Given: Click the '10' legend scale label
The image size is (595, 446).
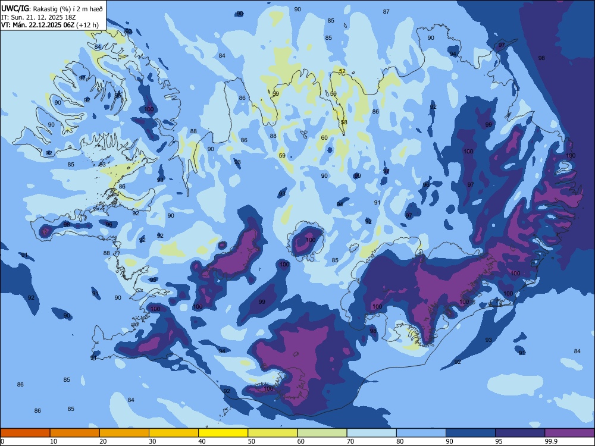Looking at the screenshot, I should 54,441.
